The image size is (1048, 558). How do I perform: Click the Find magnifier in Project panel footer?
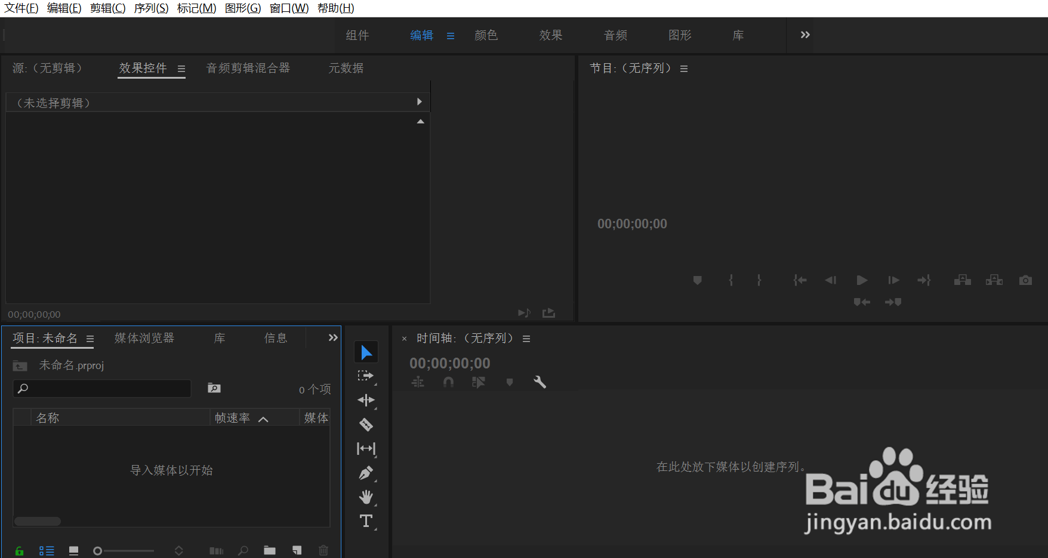tap(243, 551)
